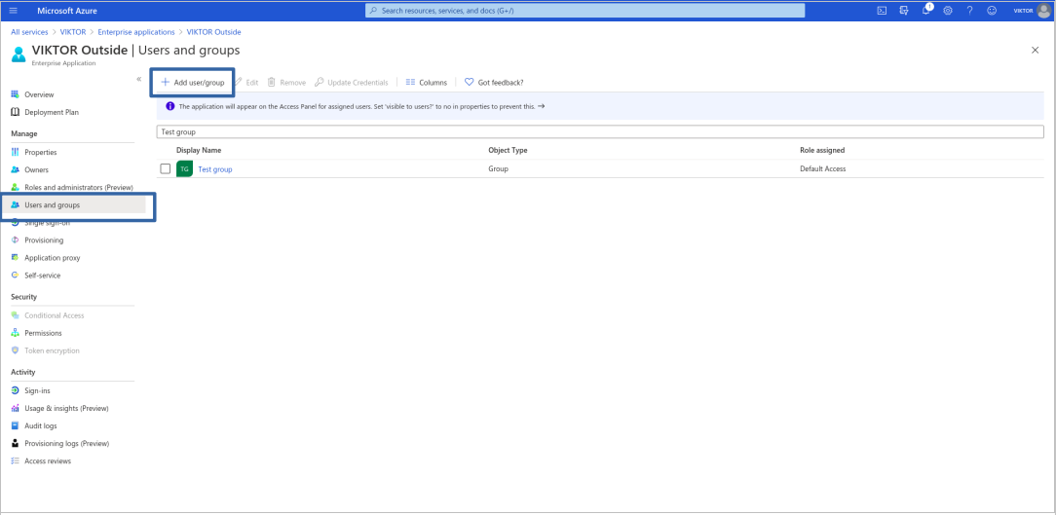Go to Provisioning in the sidebar

coord(44,240)
